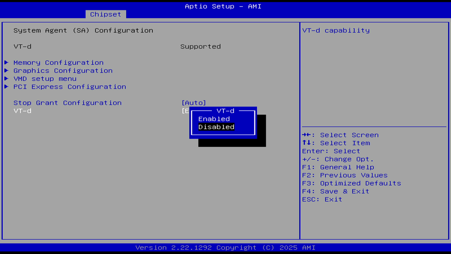The width and height of the screenshot is (451, 254).
Task: Click the +/-: Change Opt. hint
Action: point(338,159)
